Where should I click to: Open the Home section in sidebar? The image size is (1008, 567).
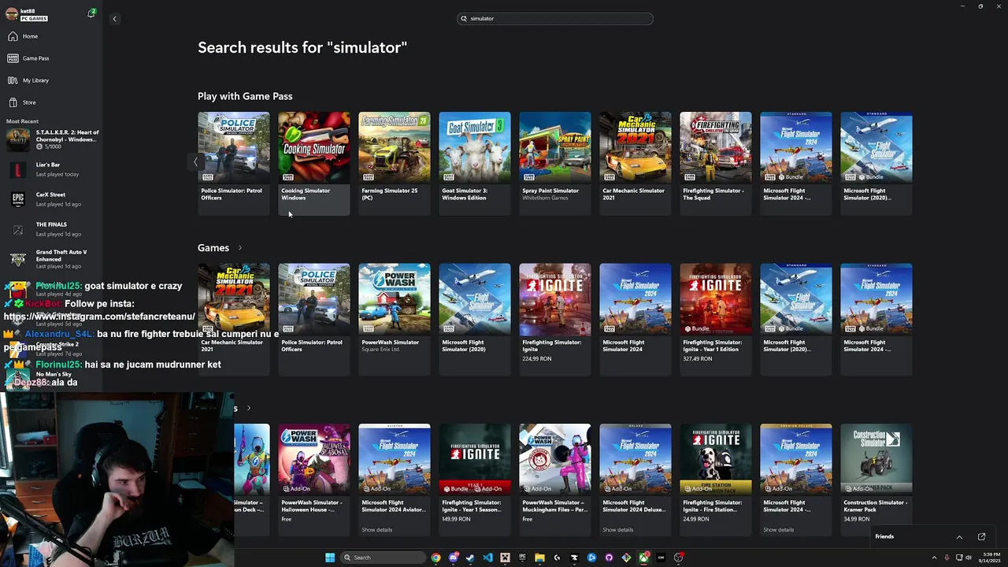pyautogui.click(x=30, y=36)
